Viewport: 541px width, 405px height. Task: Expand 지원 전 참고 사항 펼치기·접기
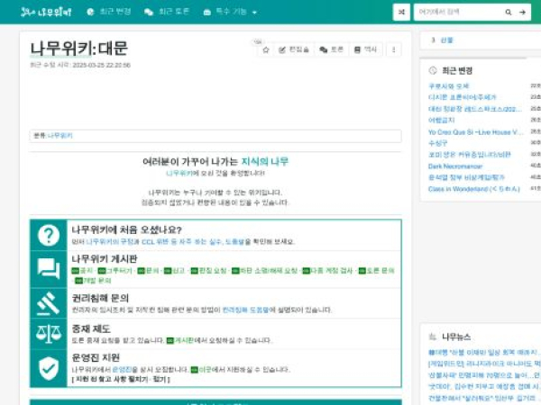[x=121, y=380]
